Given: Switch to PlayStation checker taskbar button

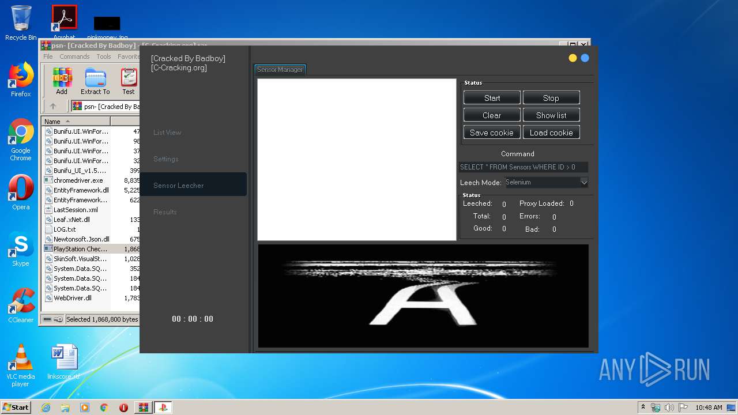Looking at the screenshot, I should pyautogui.click(x=163, y=408).
